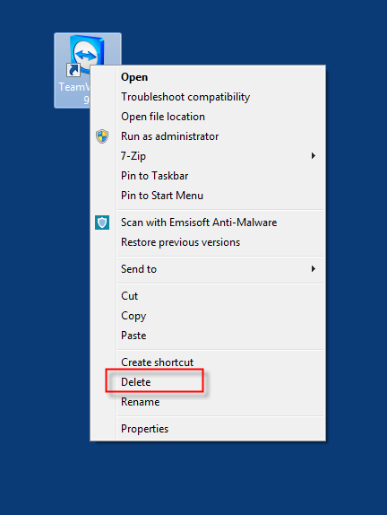
Task: Click the UAC shield icon beside Run as administrator
Action: point(102,136)
